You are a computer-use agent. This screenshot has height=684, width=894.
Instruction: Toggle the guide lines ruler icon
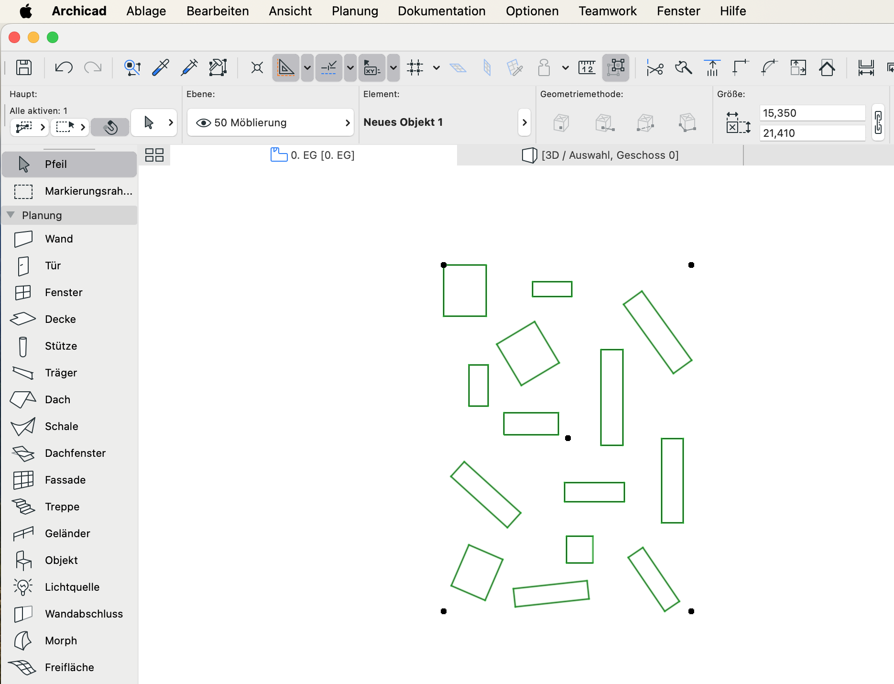pos(286,67)
